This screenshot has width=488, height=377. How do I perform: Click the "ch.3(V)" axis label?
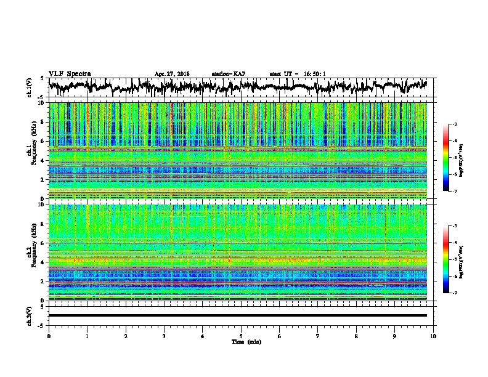coord(29,316)
